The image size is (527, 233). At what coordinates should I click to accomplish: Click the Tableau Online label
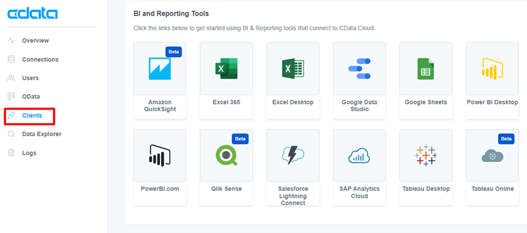493,189
